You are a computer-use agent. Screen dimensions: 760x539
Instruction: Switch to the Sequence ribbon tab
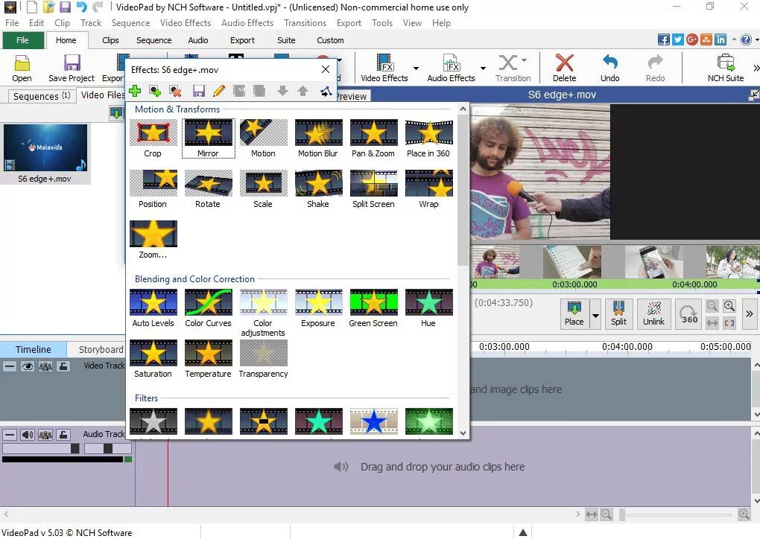(153, 40)
